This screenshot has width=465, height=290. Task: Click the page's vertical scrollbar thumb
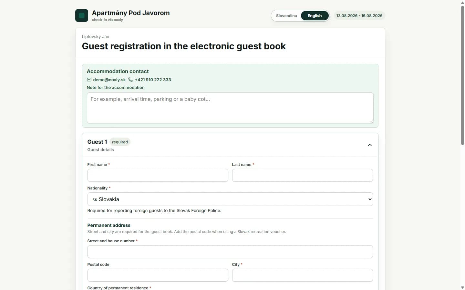[x=462, y=75]
